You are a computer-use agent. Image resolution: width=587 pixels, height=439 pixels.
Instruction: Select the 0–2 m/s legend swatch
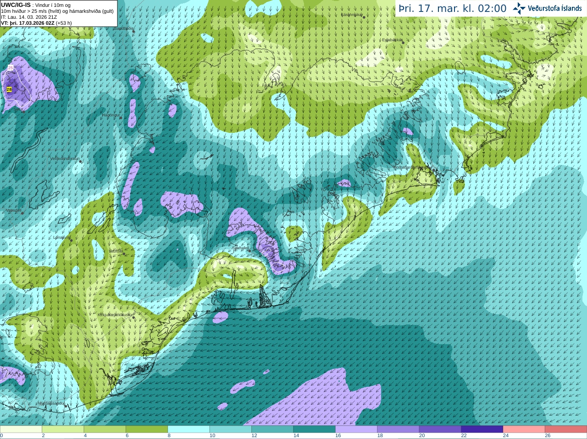(21, 429)
